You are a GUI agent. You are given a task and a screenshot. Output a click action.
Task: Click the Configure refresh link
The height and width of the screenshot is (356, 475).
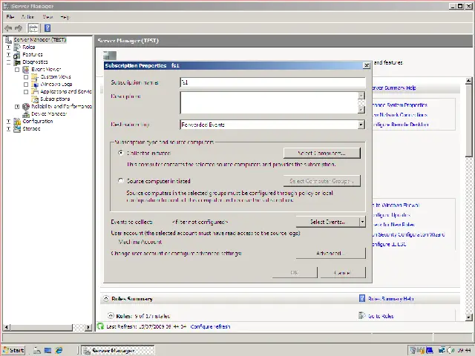(210, 326)
